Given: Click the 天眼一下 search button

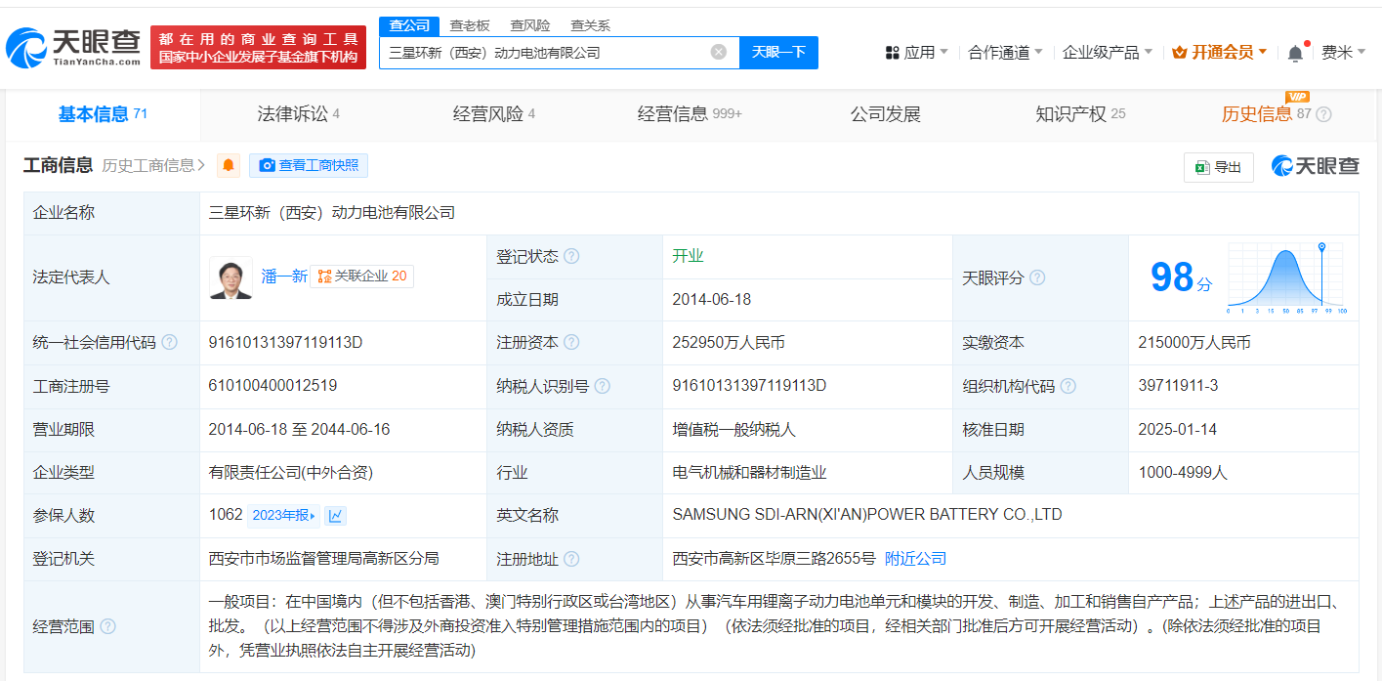Looking at the screenshot, I should (x=778, y=53).
